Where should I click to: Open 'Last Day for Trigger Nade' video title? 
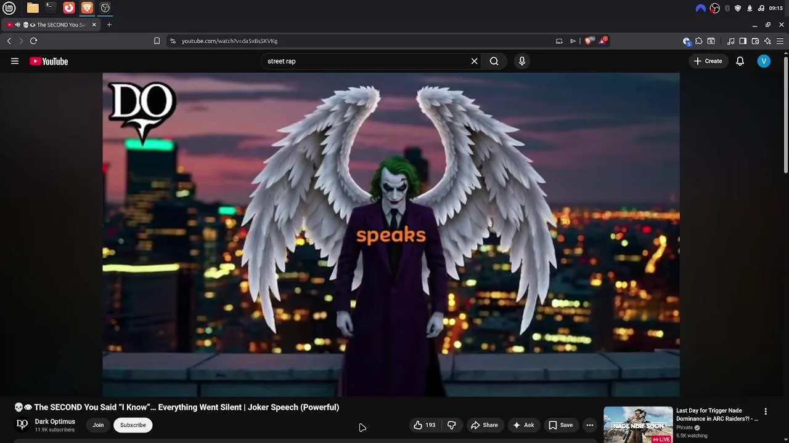(717, 415)
